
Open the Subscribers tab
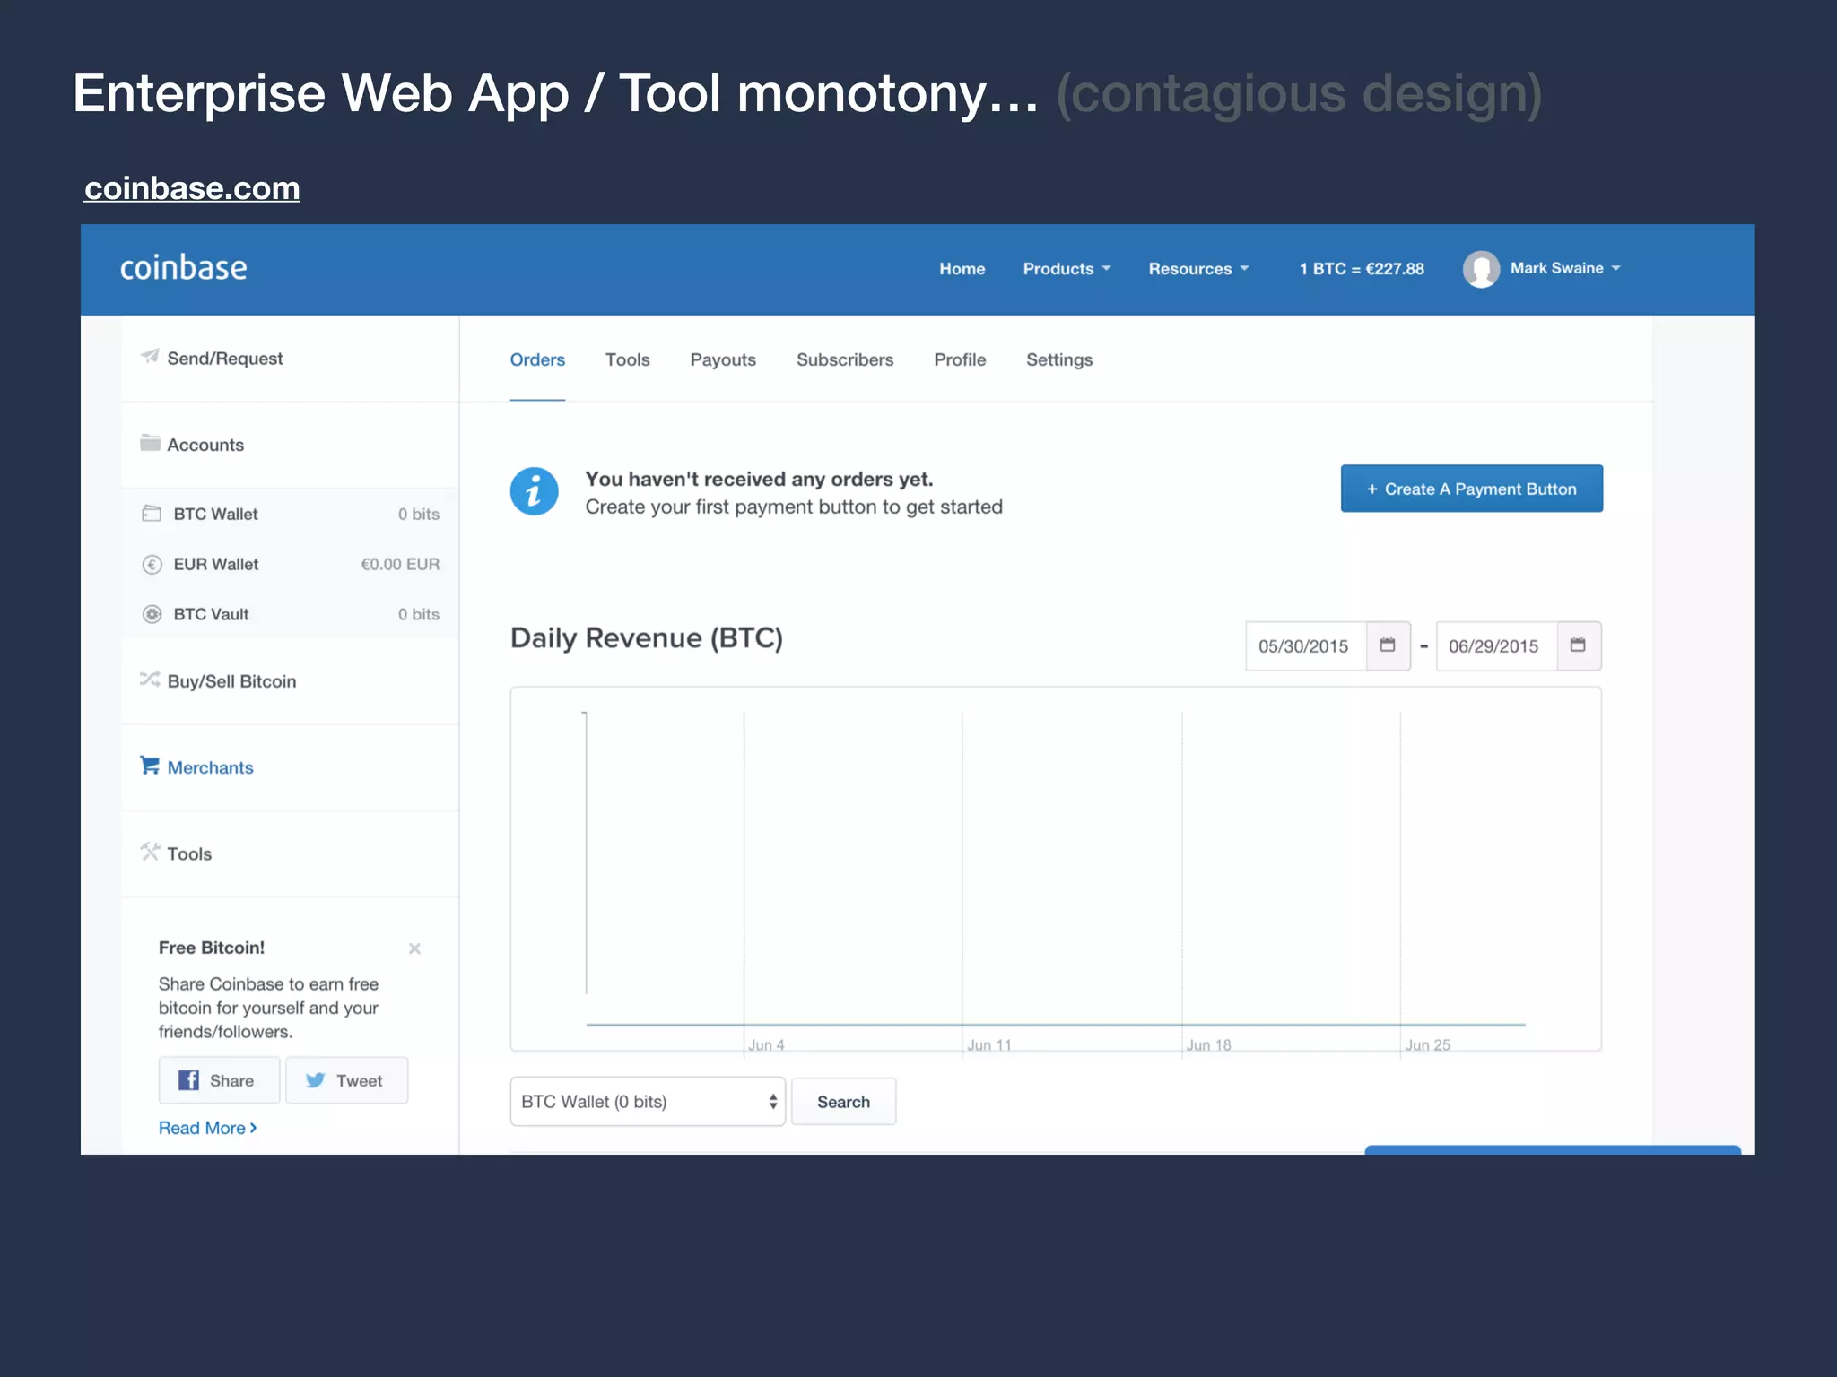pos(845,359)
